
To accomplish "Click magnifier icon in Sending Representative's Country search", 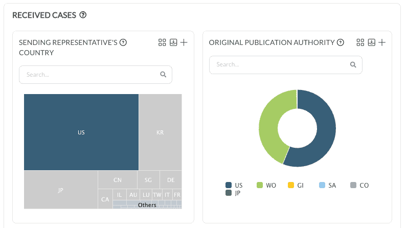I will point(163,75).
